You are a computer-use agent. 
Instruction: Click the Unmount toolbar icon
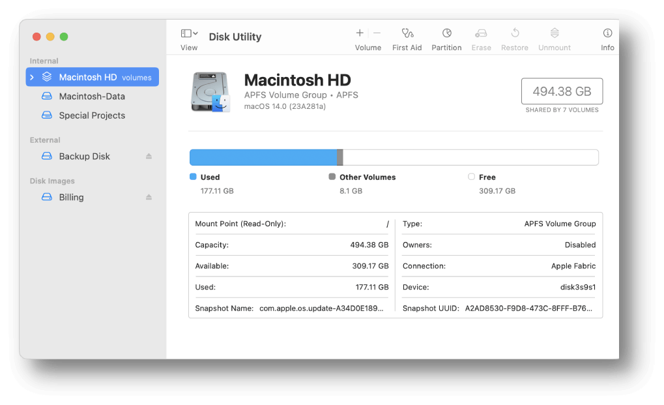555,33
